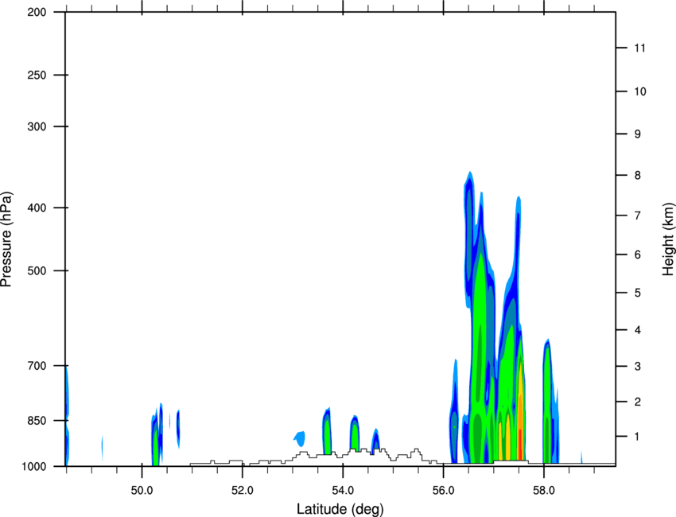Pick the 2 km height label
The image size is (676, 517).
tap(638, 402)
